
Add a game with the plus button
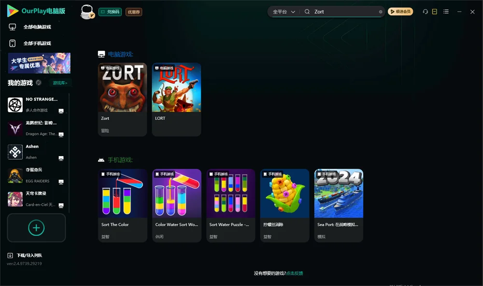coord(36,228)
